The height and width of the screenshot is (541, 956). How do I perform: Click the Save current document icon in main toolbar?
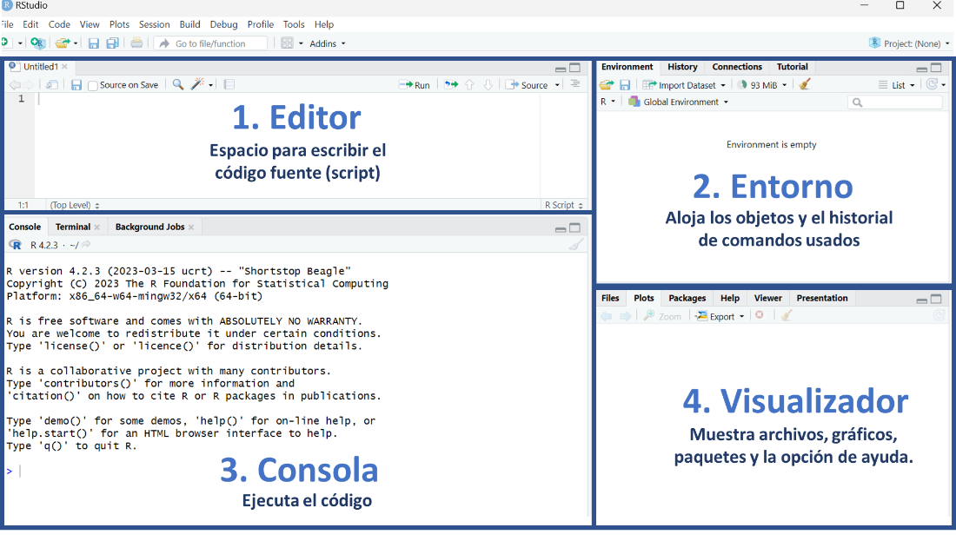tap(93, 43)
